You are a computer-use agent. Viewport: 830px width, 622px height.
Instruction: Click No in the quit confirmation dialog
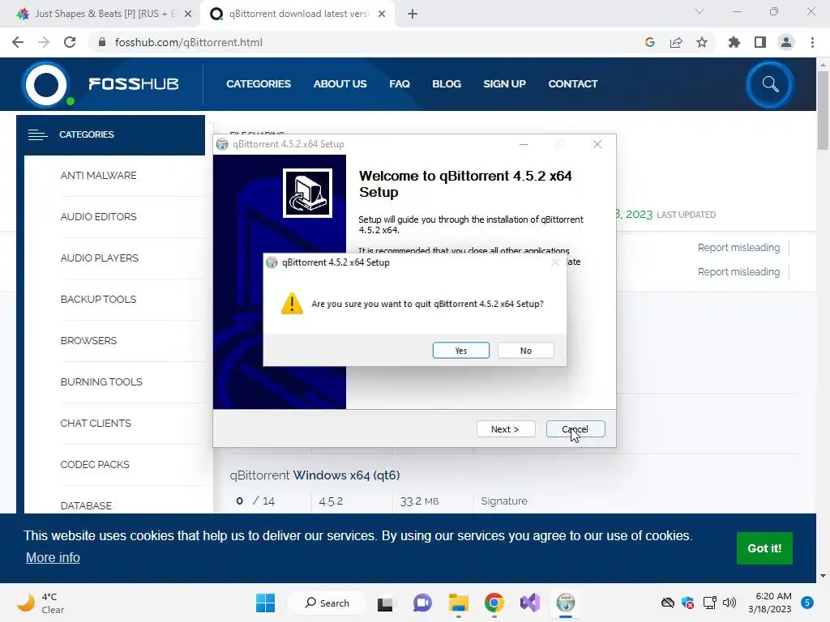(x=525, y=351)
